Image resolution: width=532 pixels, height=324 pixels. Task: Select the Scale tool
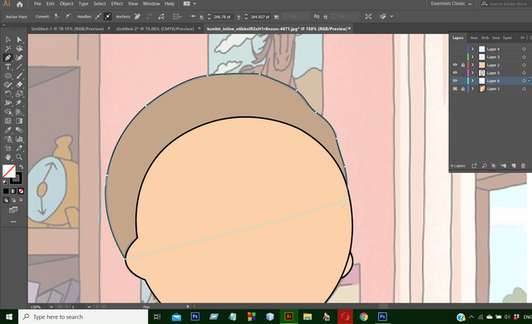19,94
